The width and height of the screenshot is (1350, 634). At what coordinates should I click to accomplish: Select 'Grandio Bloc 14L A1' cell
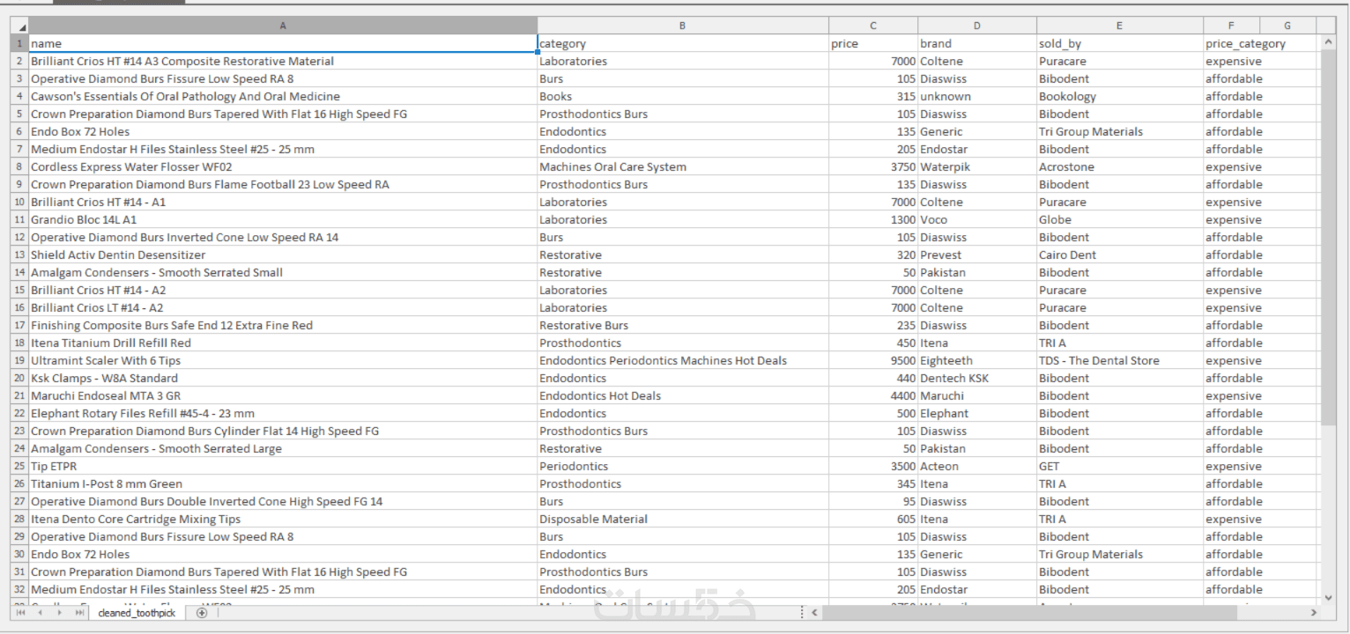(x=283, y=219)
